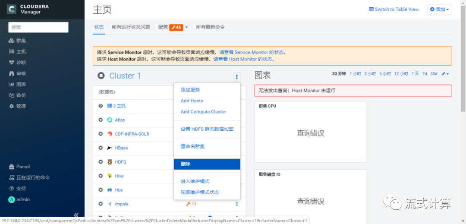Select 视图维护模式状态 menu entry
466x224 pixels.
200,192
